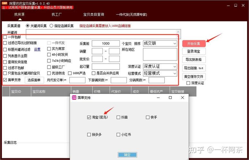Click the 批发价 maximum input field
The image size is (249, 160).
tap(114, 59)
